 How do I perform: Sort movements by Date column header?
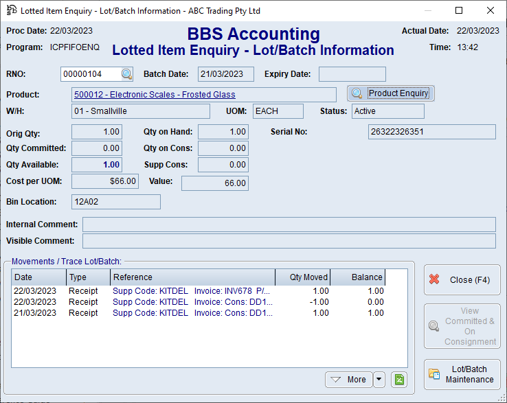(x=38, y=277)
